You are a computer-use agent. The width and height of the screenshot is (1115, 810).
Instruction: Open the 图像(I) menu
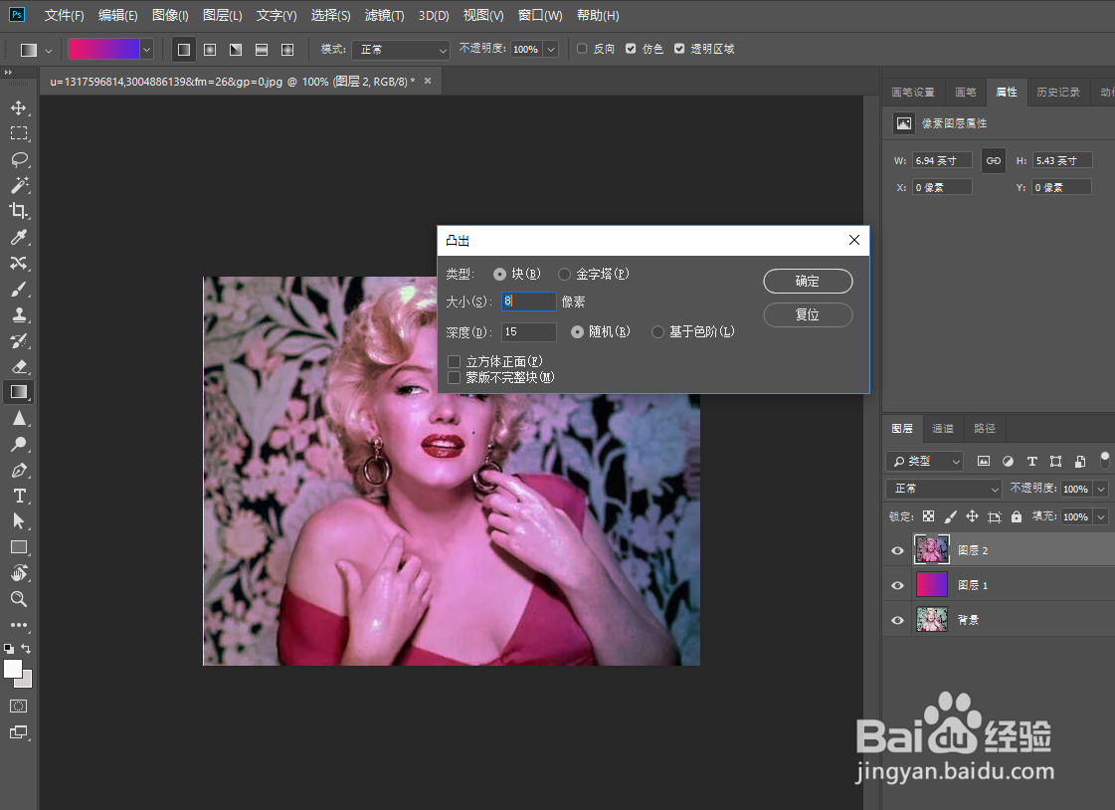click(x=171, y=16)
